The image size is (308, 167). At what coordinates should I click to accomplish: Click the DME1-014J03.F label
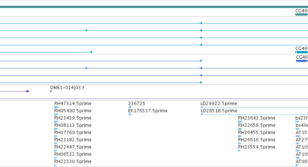click(x=67, y=88)
